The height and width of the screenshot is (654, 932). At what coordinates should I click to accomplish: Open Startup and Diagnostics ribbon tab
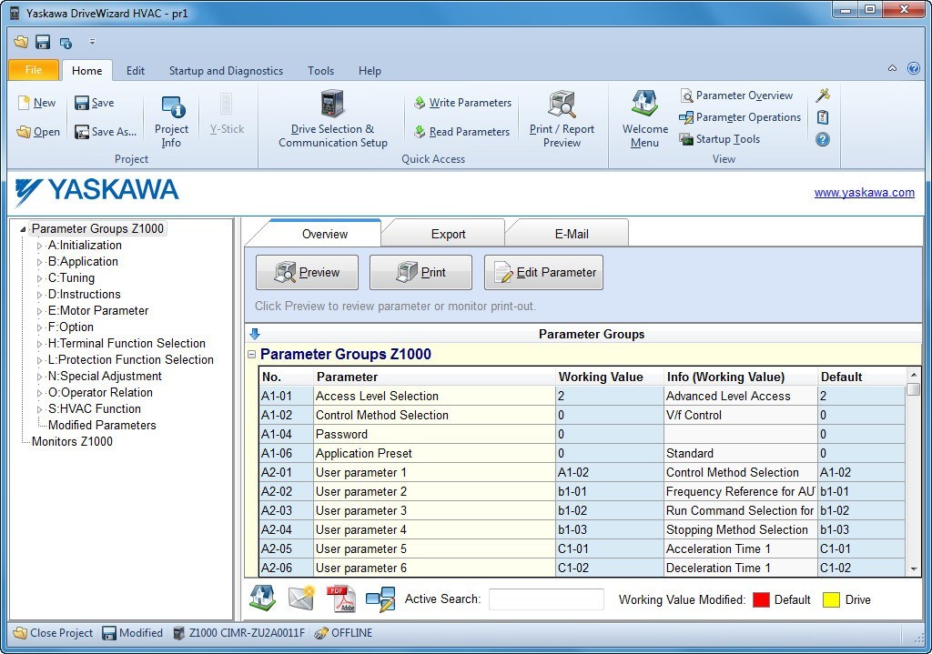[226, 70]
